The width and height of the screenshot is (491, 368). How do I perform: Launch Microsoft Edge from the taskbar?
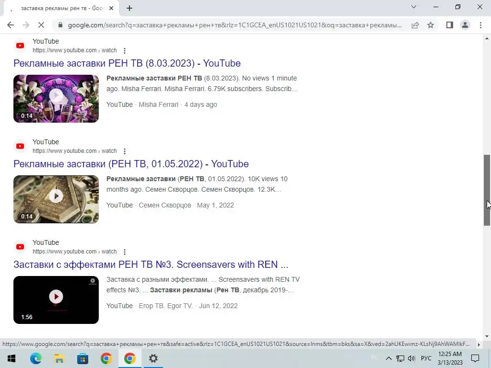point(35,358)
